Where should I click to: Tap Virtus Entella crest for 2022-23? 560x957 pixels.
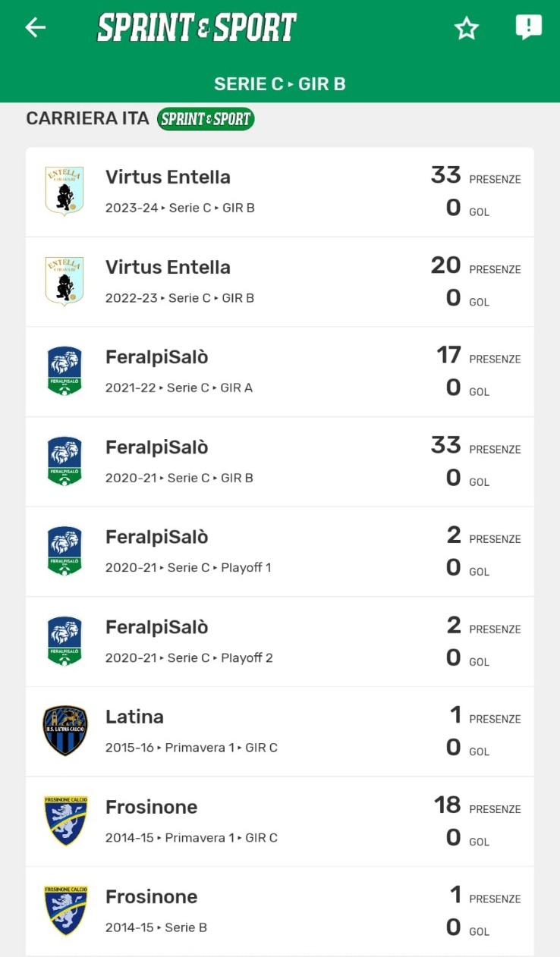tap(64, 281)
